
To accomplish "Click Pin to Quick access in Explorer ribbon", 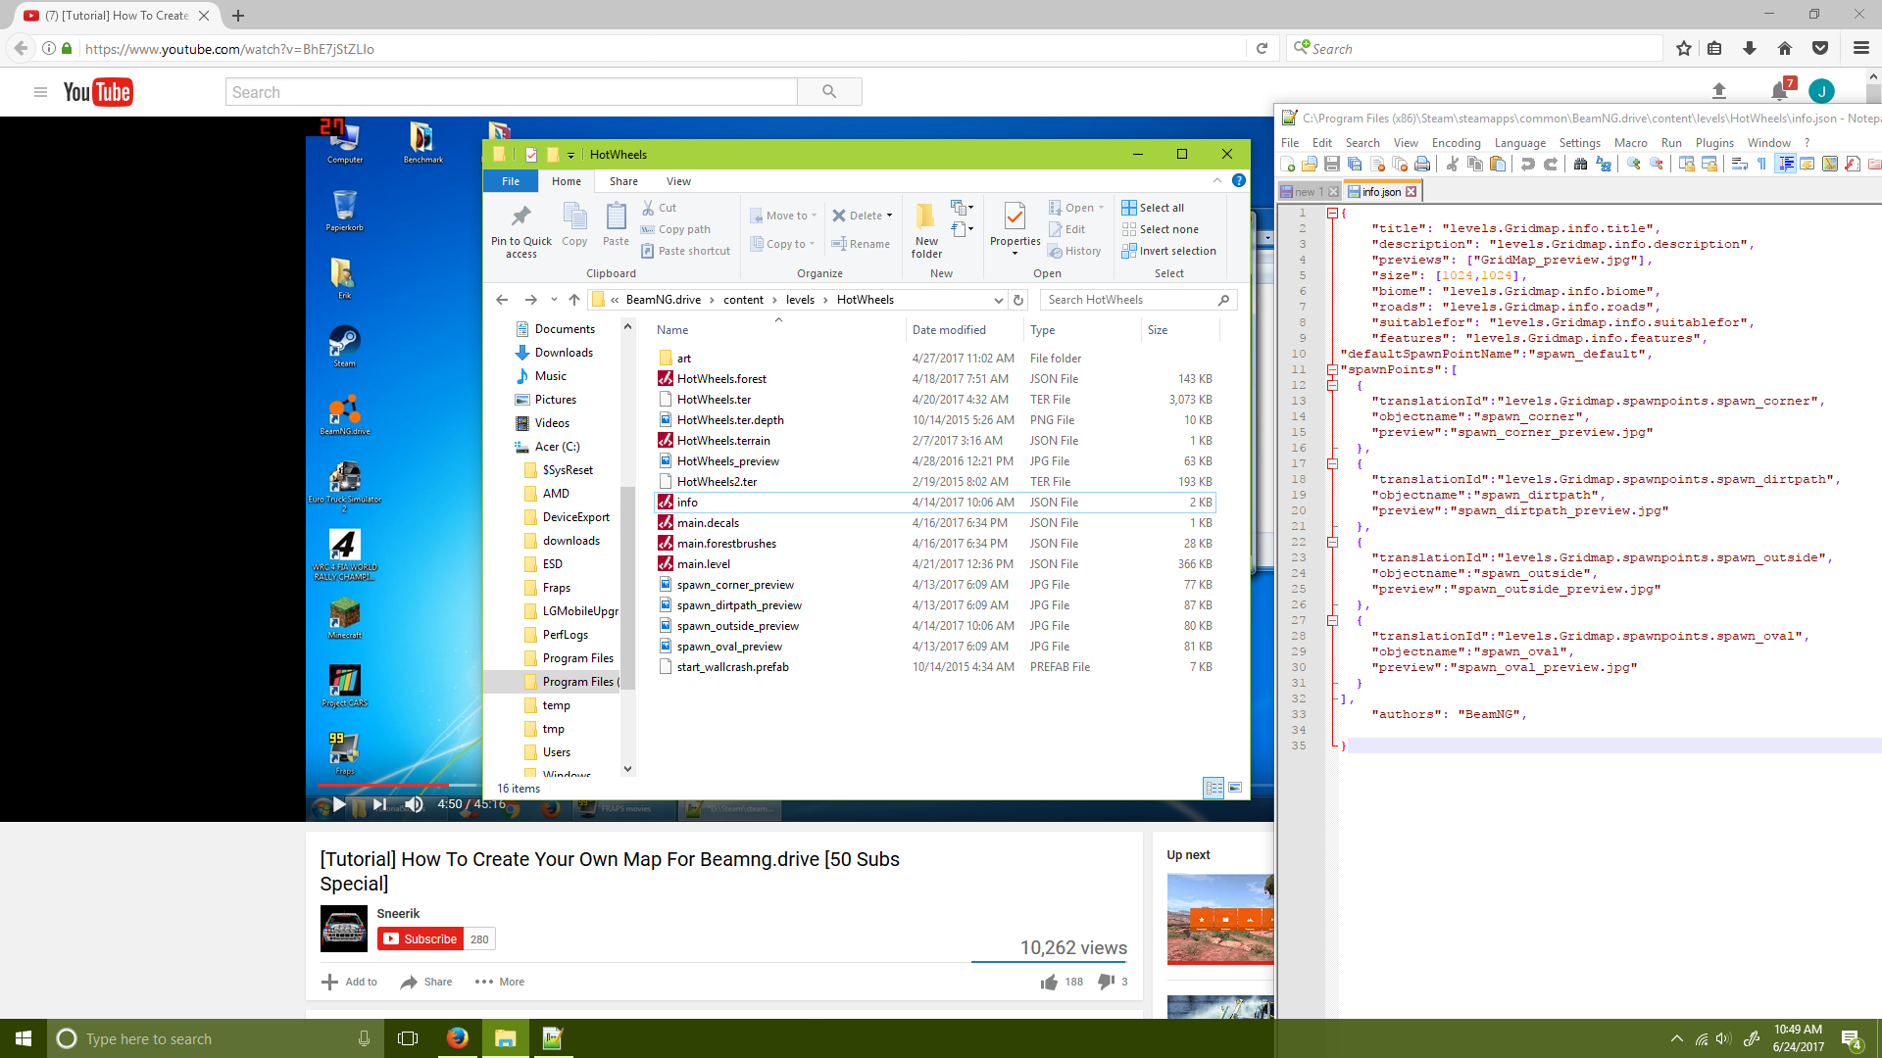I will point(521,231).
